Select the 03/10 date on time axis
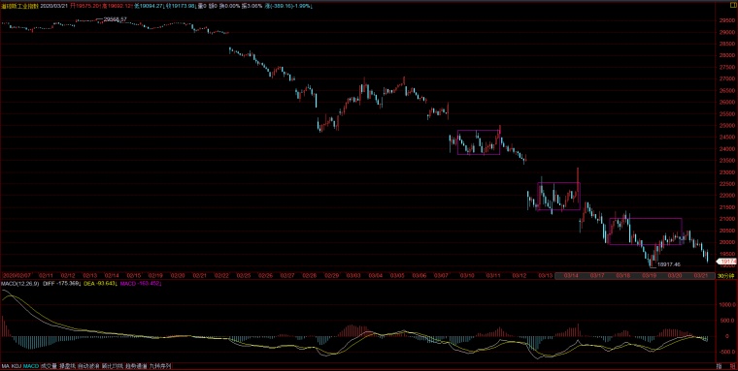The height and width of the screenshot is (371, 738). point(467,276)
